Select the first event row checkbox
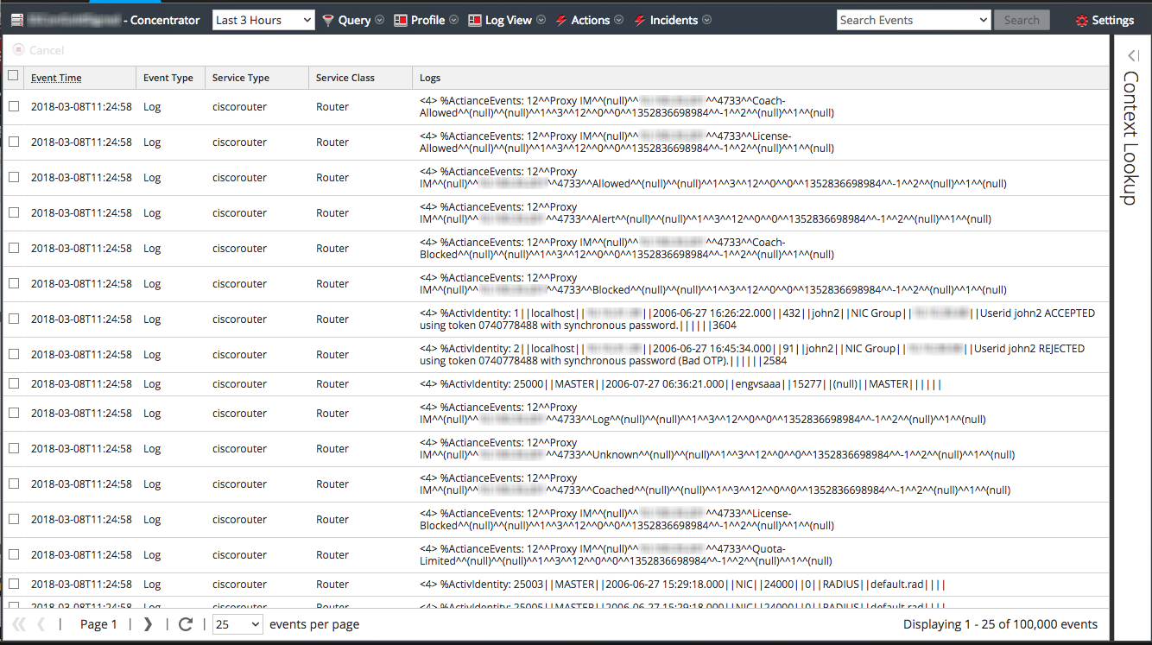Image resolution: width=1152 pixels, height=645 pixels. coord(13,106)
